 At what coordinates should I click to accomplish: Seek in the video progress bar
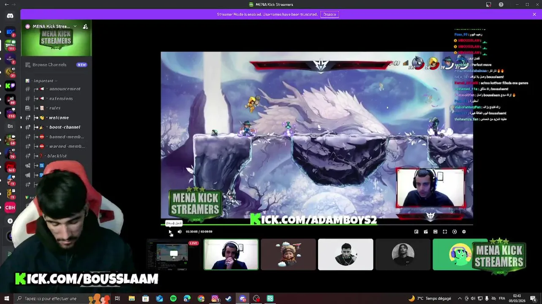point(317,225)
